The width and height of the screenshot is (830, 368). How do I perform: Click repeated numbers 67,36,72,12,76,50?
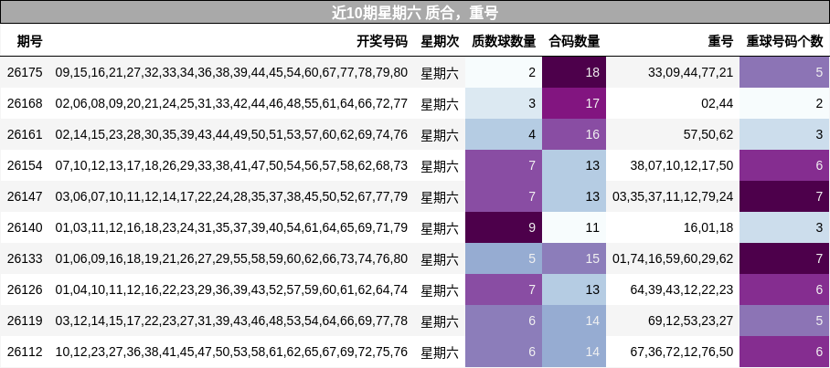tap(682, 352)
